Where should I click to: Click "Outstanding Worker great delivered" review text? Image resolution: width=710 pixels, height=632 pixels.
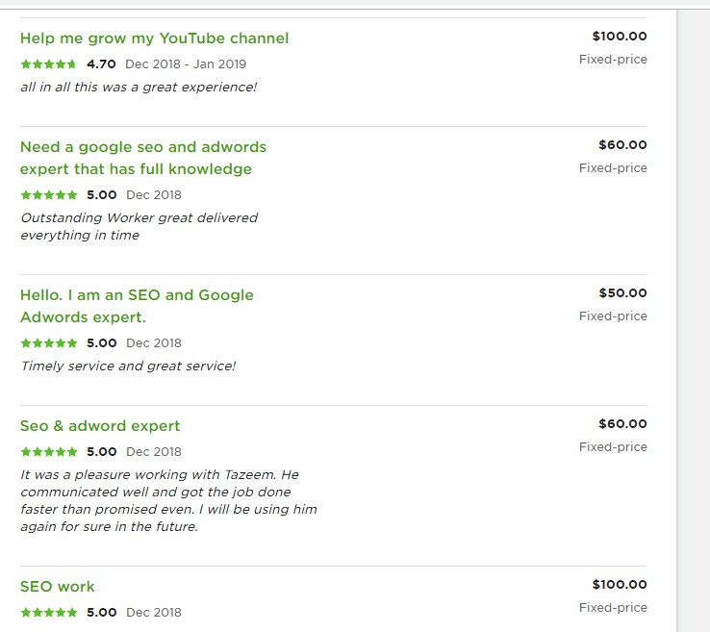[139, 218]
